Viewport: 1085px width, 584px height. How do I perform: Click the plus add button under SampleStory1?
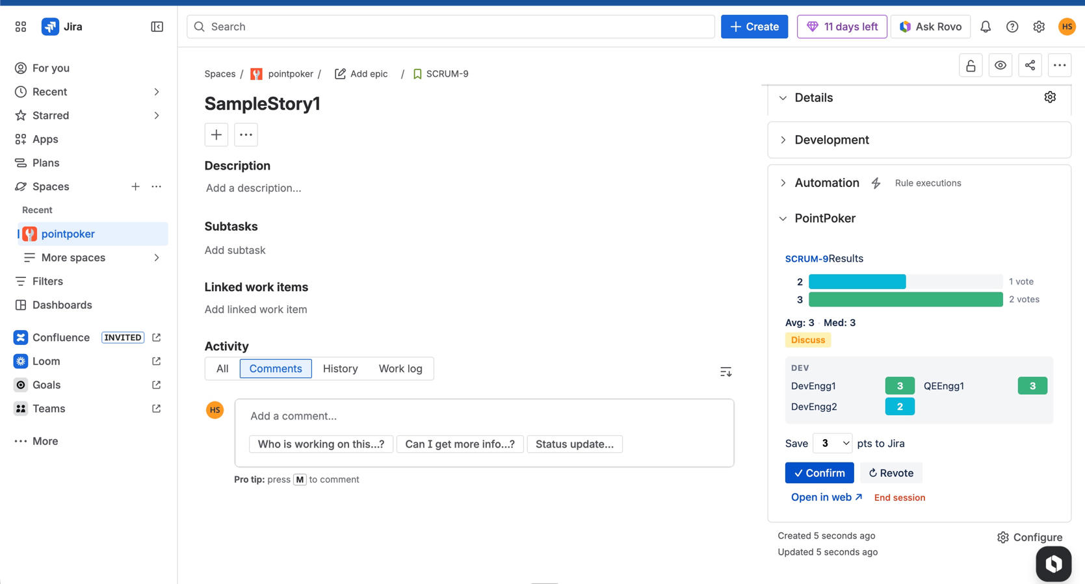216,134
